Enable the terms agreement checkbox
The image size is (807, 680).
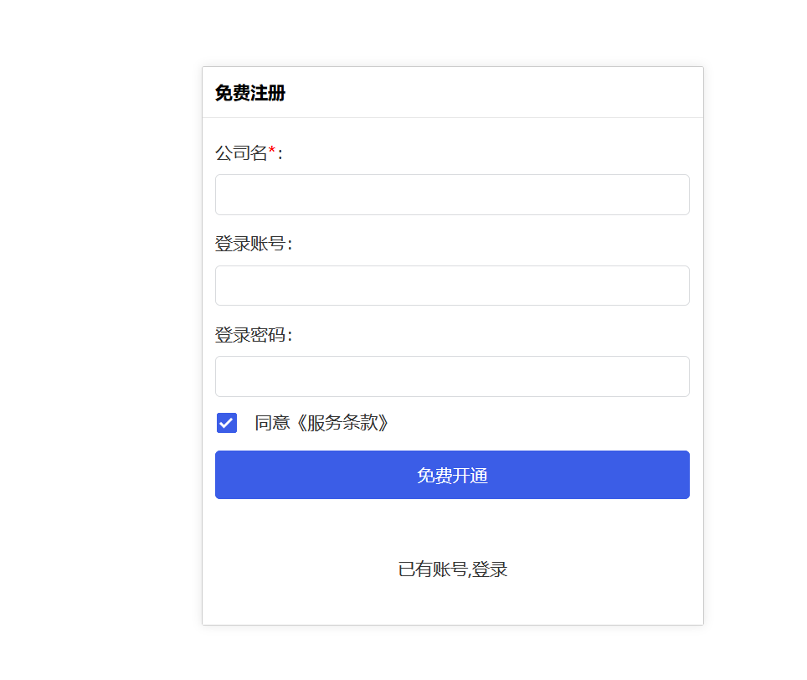(x=226, y=423)
